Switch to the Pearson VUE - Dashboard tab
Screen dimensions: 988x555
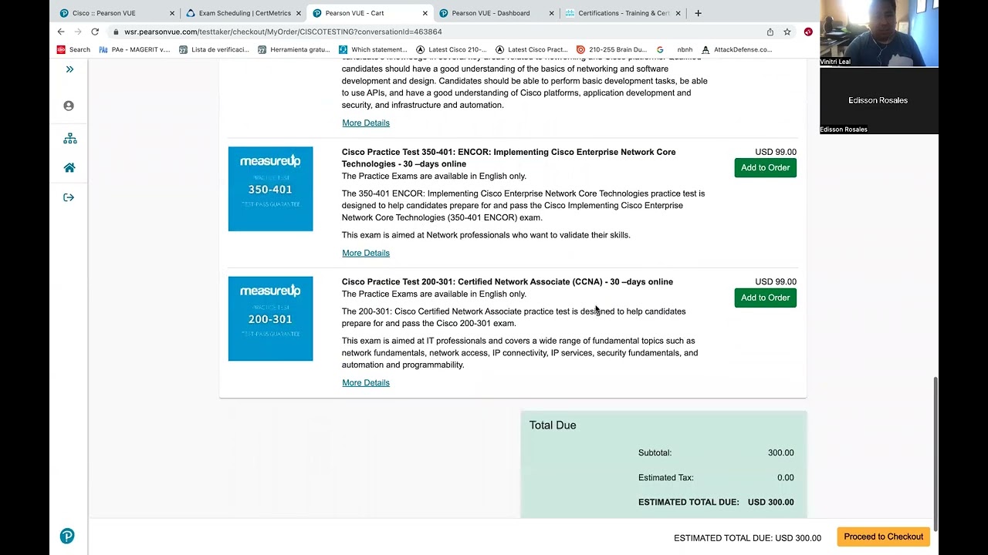[x=497, y=13]
